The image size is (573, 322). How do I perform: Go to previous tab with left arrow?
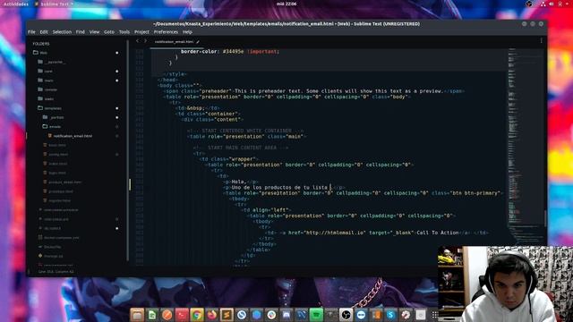click(138, 41)
